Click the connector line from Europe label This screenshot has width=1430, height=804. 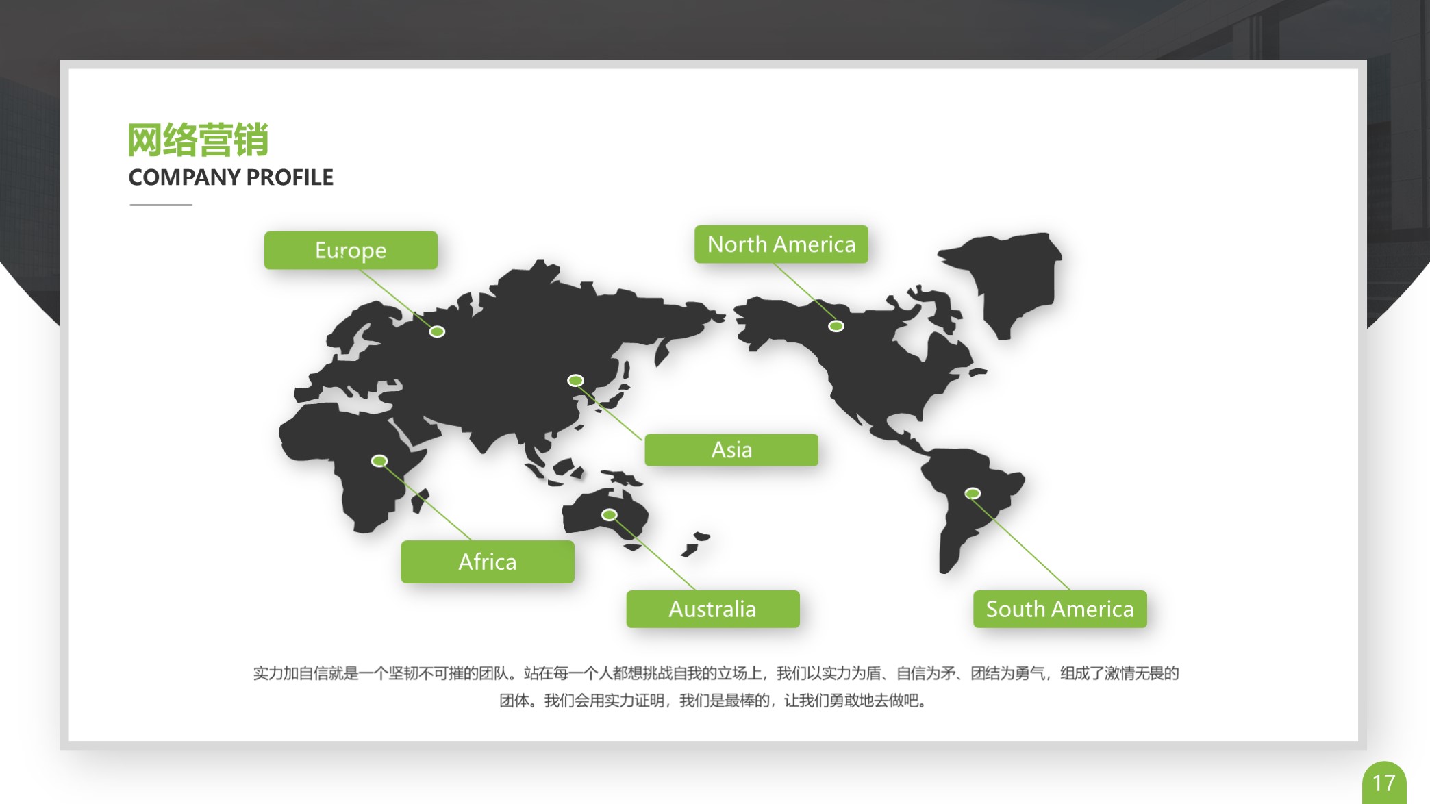401,299
